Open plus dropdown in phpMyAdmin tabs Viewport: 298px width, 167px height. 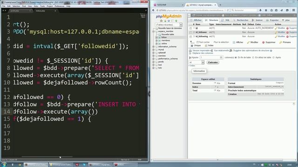click(286, 20)
